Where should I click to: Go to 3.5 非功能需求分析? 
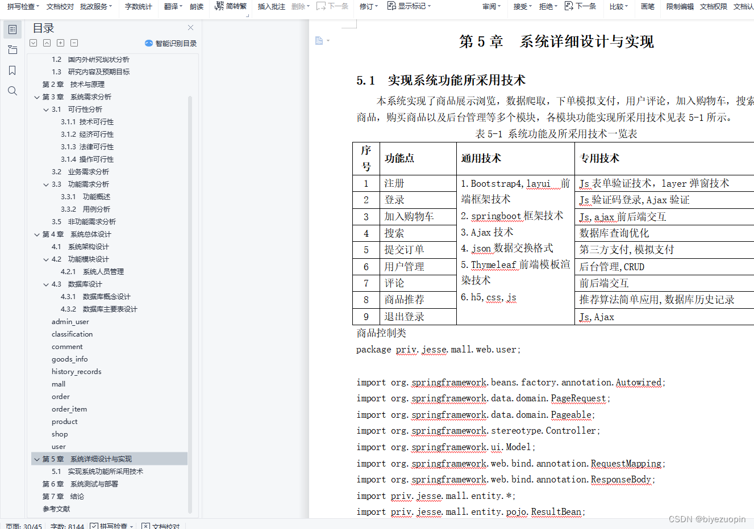84,222
